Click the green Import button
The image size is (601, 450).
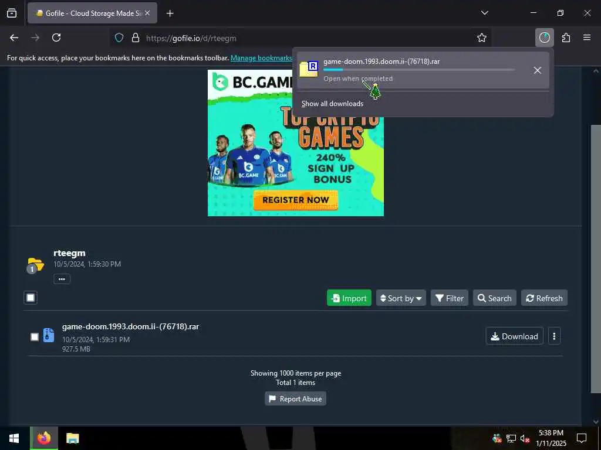(349, 298)
